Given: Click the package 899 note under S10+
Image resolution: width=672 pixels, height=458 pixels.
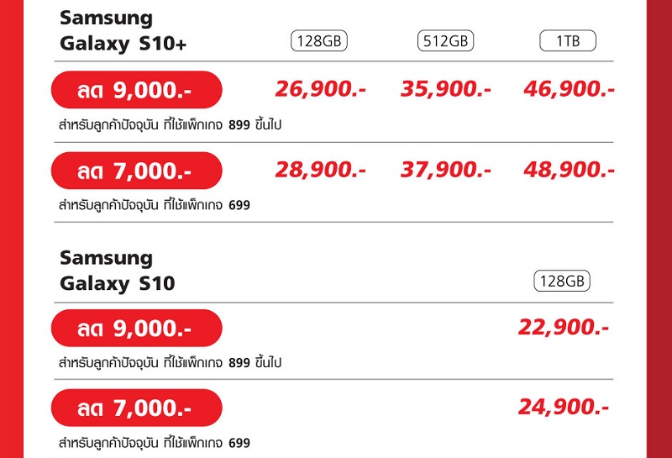Looking at the screenshot, I should [x=171, y=124].
